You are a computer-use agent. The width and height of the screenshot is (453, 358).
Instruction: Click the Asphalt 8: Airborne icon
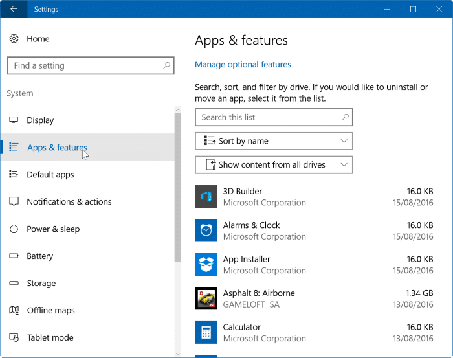tap(206, 298)
